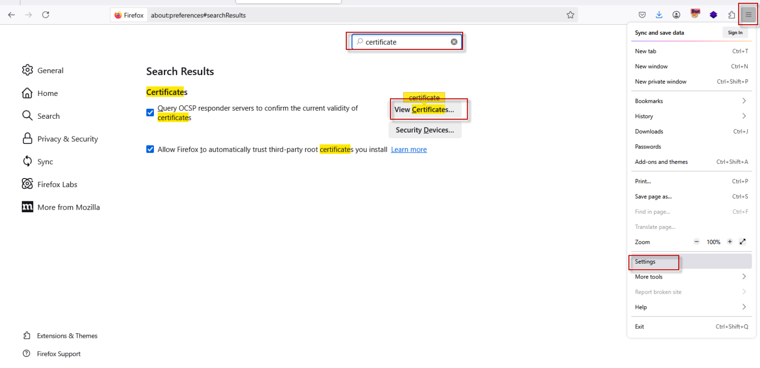
Task: Open the Firefox Labs settings panel
Action: [x=57, y=184]
